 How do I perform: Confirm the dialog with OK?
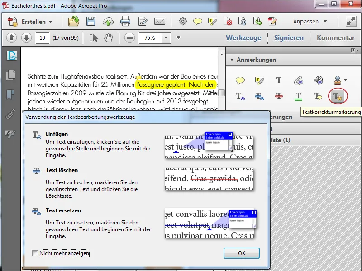point(242,253)
